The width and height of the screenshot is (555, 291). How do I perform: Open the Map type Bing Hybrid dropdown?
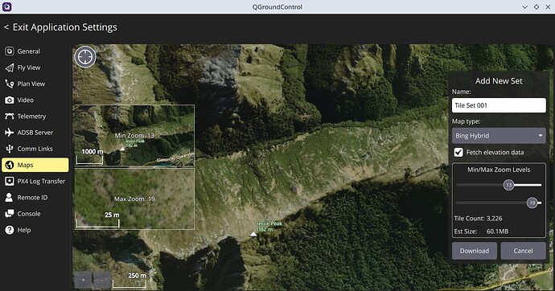pyautogui.click(x=499, y=136)
